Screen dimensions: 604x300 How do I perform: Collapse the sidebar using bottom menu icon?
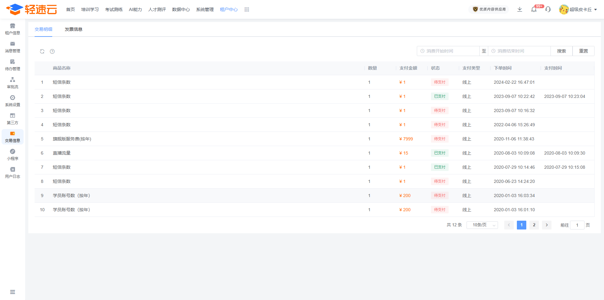point(13,292)
